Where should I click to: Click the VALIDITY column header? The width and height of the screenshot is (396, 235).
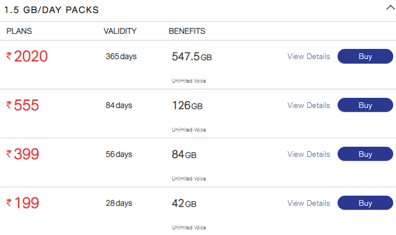pos(120,31)
